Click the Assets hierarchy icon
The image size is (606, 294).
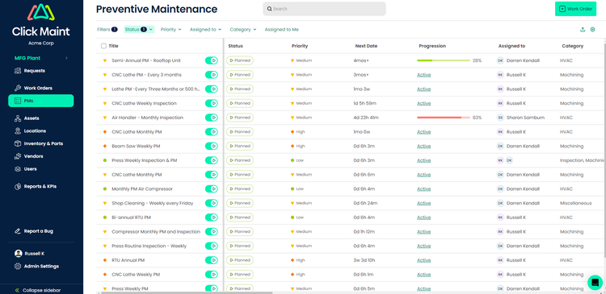coord(18,118)
